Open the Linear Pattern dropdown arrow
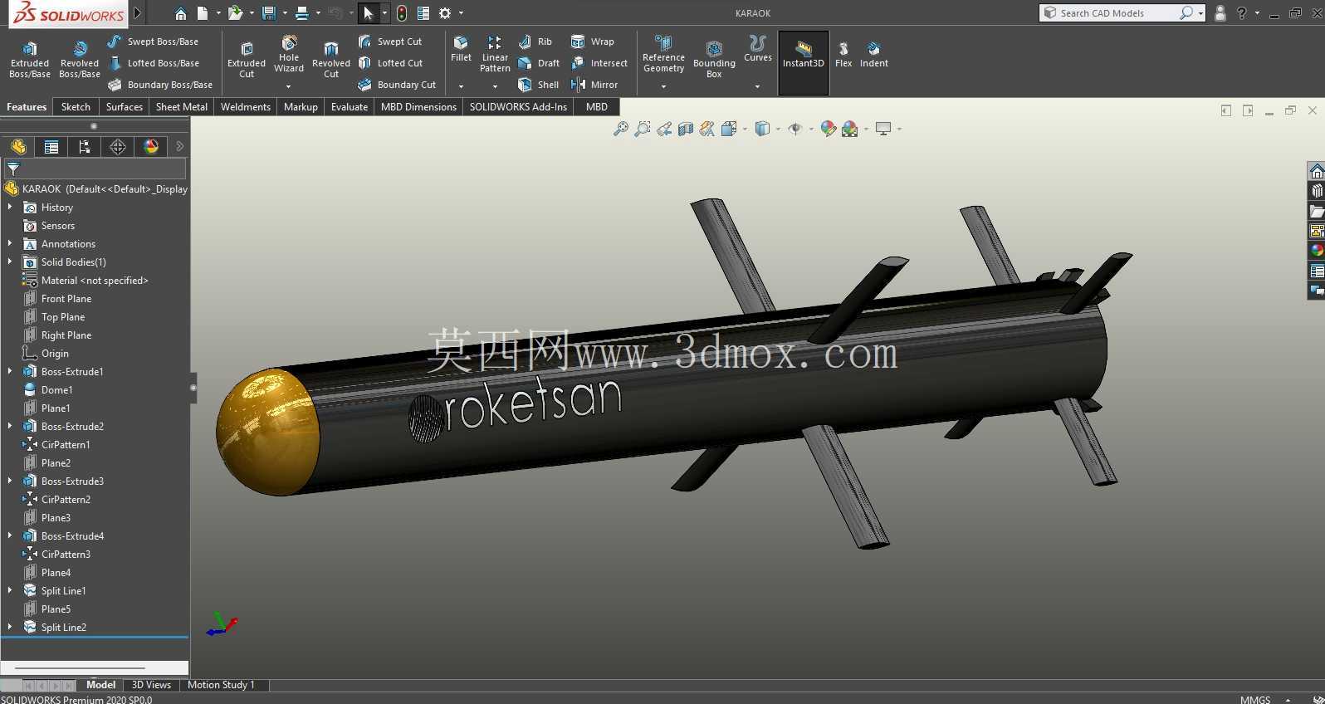Viewport: 1325px width, 704px height. [495, 86]
